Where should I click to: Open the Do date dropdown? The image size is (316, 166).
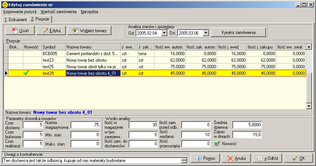point(206,33)
